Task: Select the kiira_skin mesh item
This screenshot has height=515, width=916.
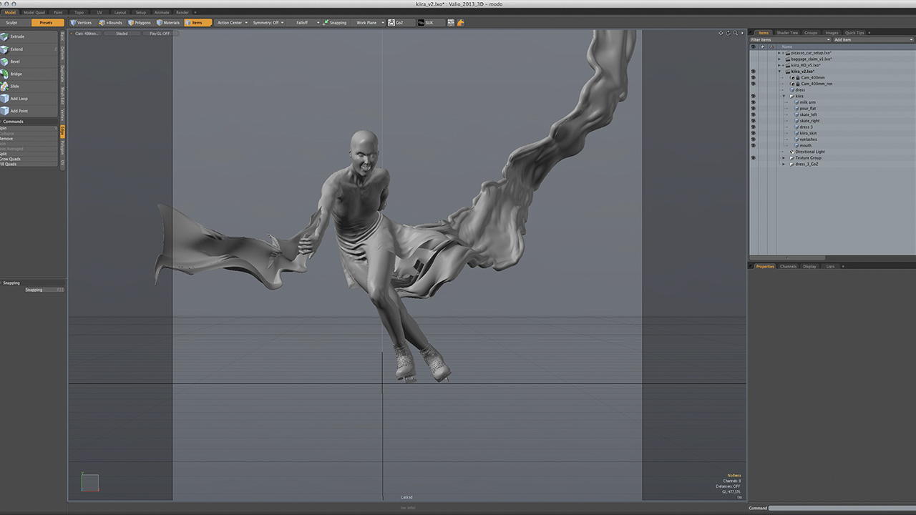Action: point(808,133)
